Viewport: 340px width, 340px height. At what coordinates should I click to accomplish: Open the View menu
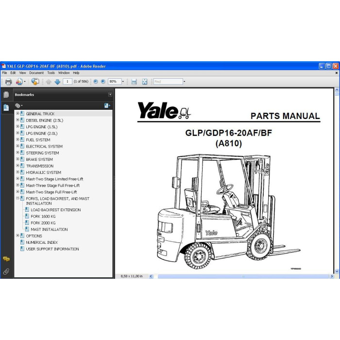point(22,73)
